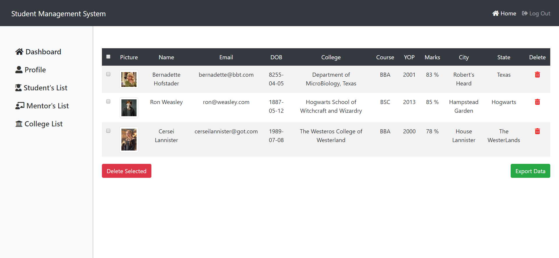This screenshot has height=258, width=559.
Task: Click the state The WesterLands
Action: tap(504, 136)
